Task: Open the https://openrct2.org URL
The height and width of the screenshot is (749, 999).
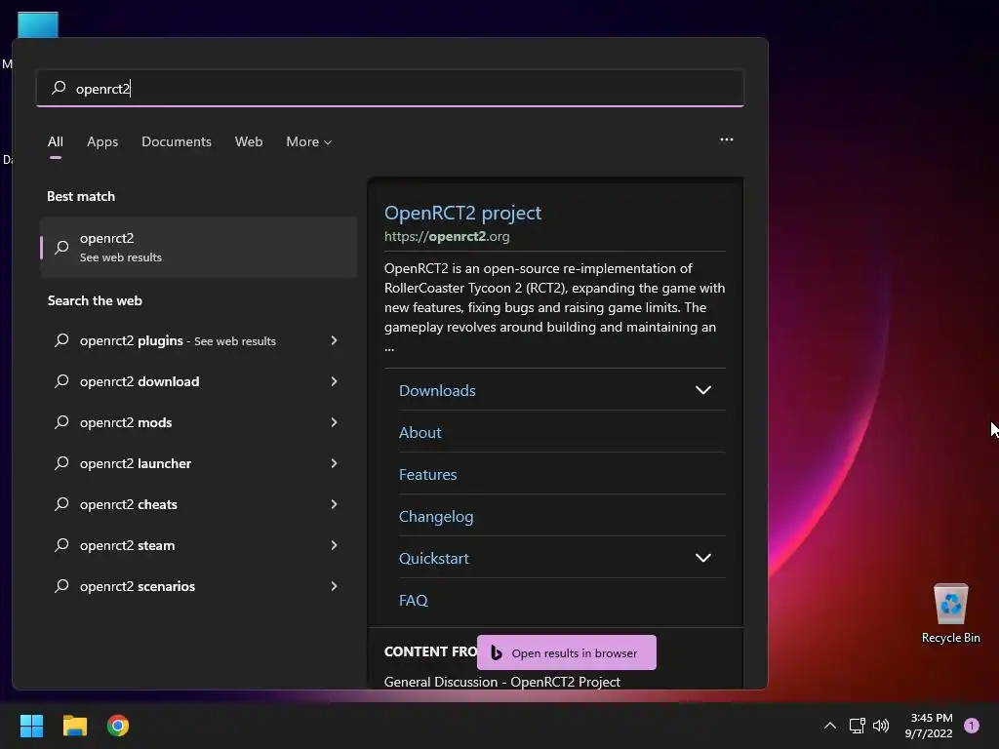Action: click(x=447, y=236)
